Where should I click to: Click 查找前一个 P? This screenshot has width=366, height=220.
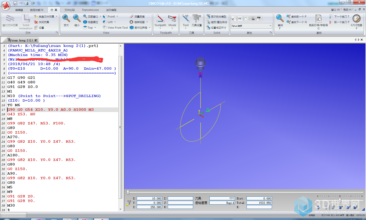pos(296,16)
